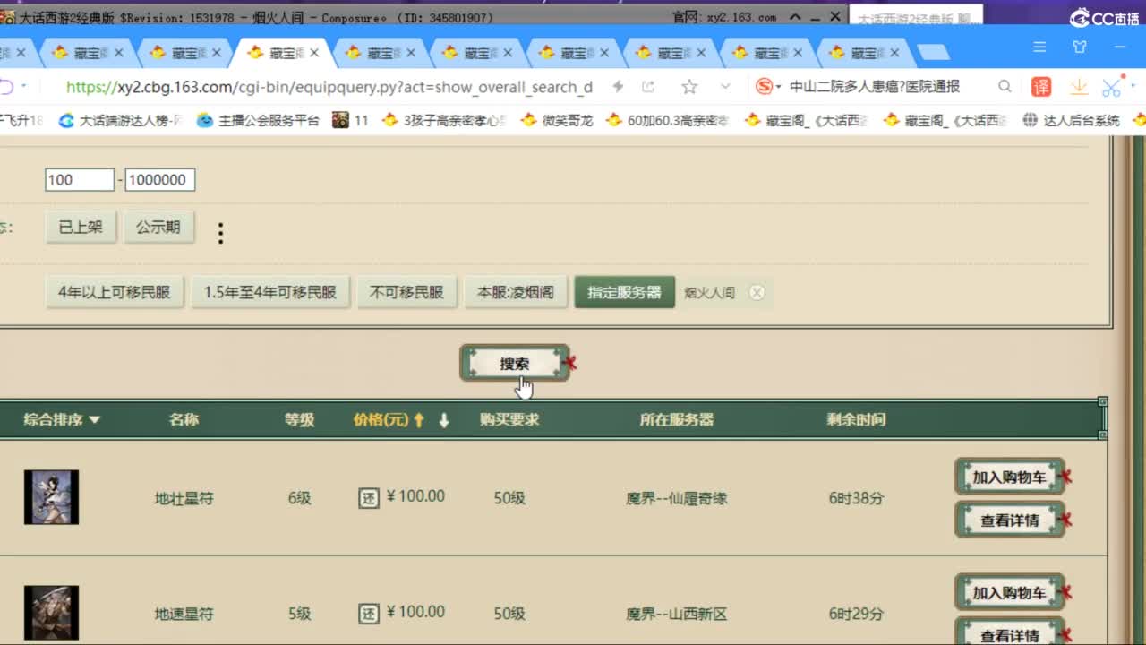
Task: Toggle the 本服:凌烟阁 filter
Action: tap(516, 292)
